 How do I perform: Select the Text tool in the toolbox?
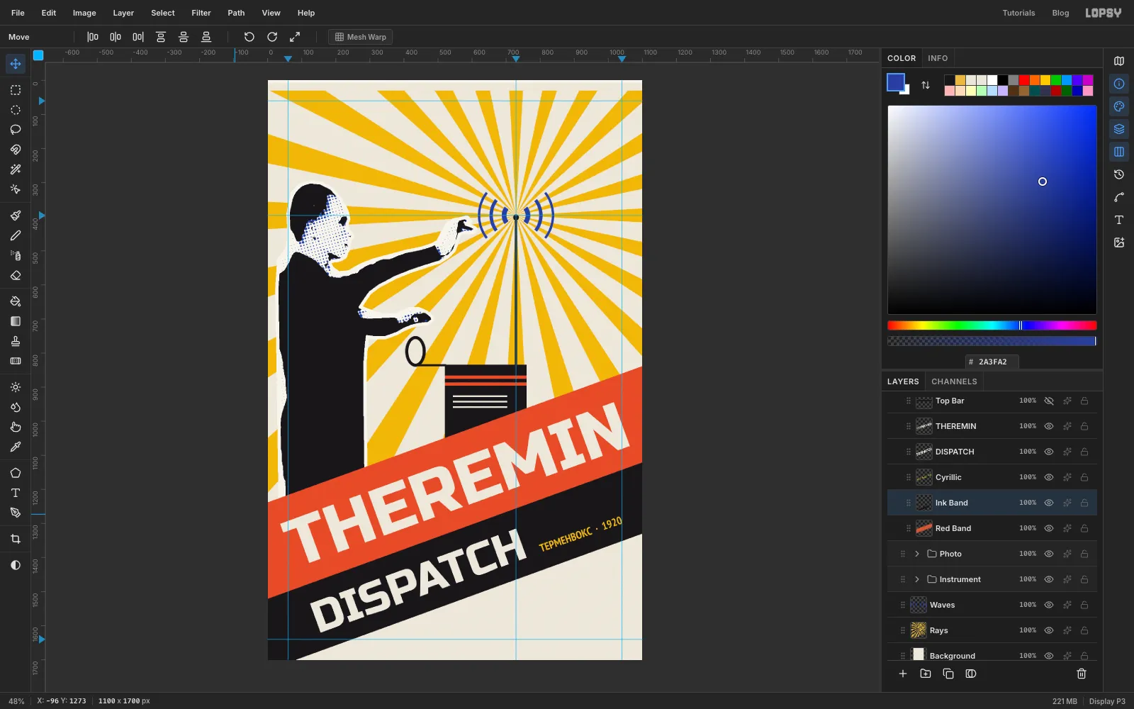(16, 493)
